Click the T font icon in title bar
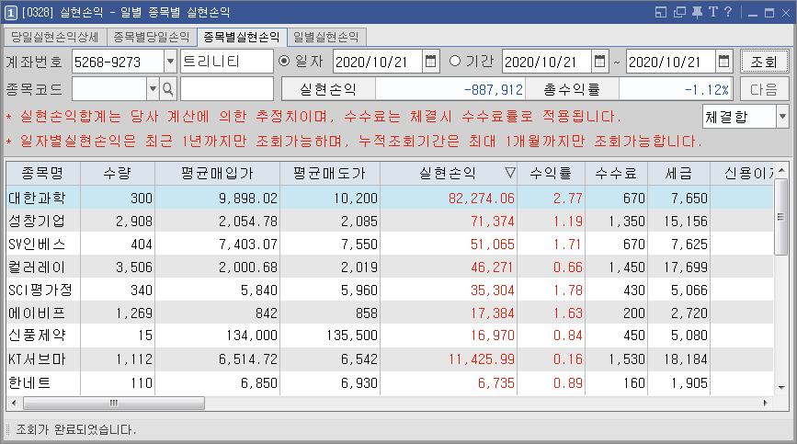797x444 pixels. [712, 12]
